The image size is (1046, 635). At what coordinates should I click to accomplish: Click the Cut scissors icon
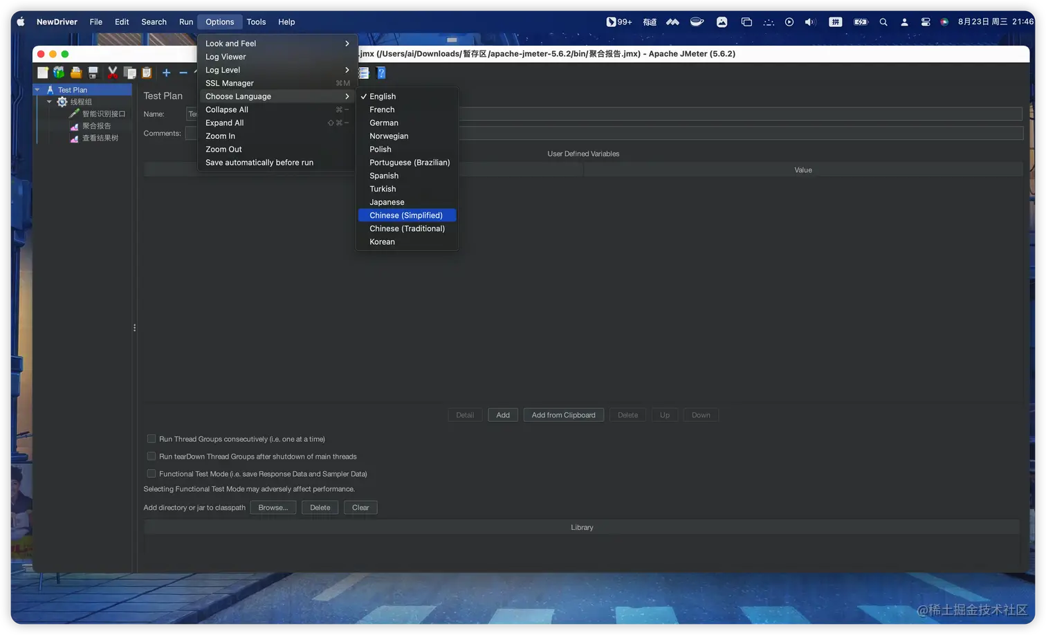coord(112,73)
